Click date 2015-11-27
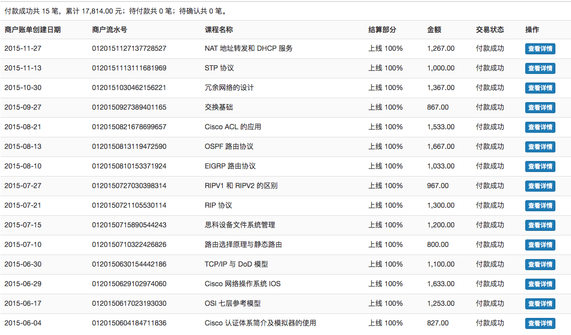This screenshot has height=335, width=571. coord(23,48)
